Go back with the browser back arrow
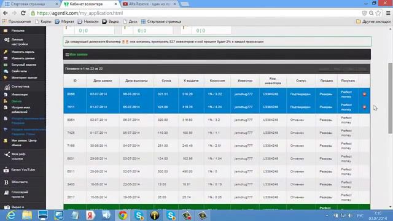 tap(6, 13)
